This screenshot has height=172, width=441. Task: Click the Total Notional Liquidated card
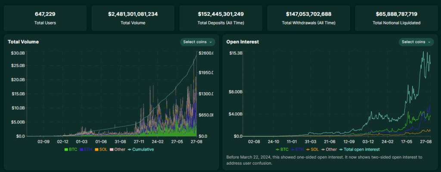click(x=396, y=18)
